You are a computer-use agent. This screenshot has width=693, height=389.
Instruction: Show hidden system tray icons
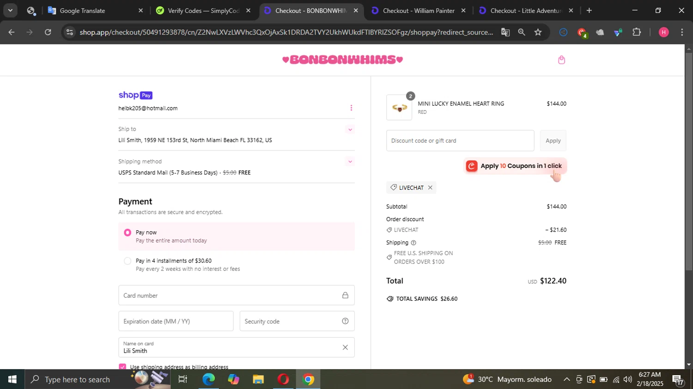pyautogui.click(x=566, y=379)
